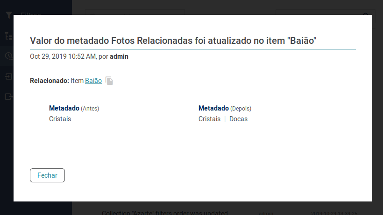The height and width of the screenshot is (215, 383).
Task: Open the taxonomies tree icon in sidebar
Action: tap(9, 36)
